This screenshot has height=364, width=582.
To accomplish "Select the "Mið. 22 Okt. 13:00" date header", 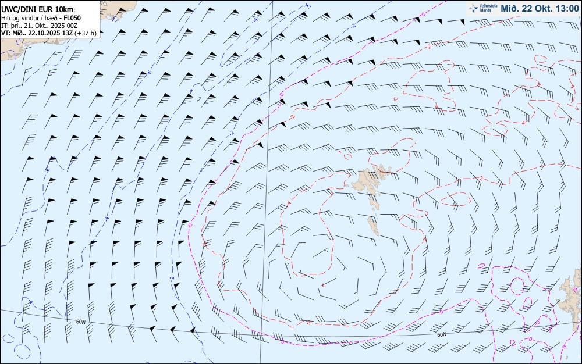I will click(x=540, y=8).
